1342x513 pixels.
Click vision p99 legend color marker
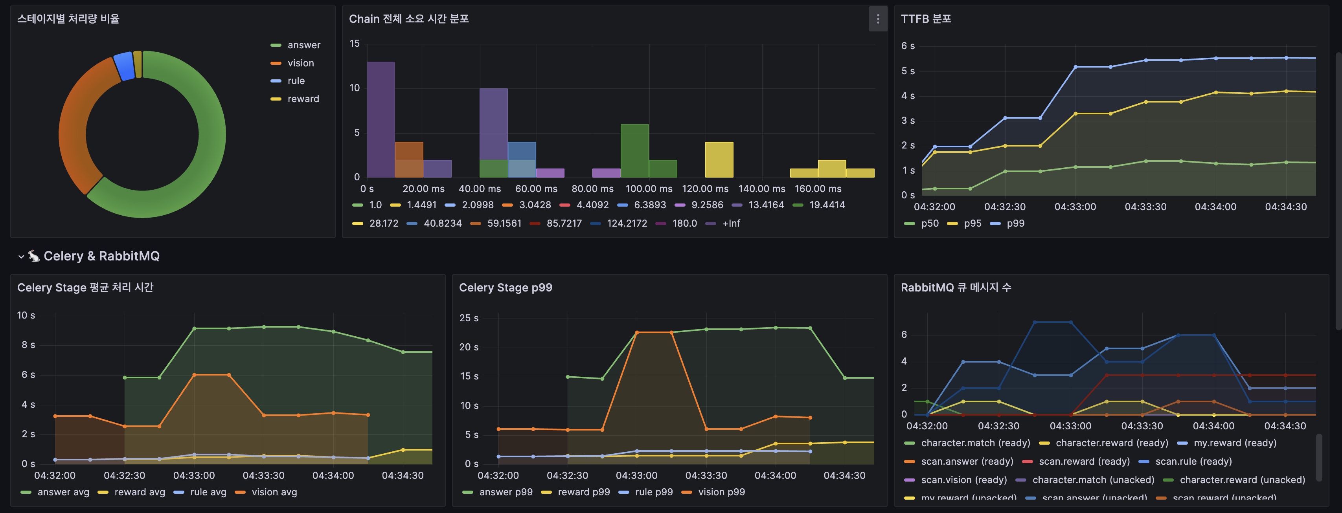point(687,492)
